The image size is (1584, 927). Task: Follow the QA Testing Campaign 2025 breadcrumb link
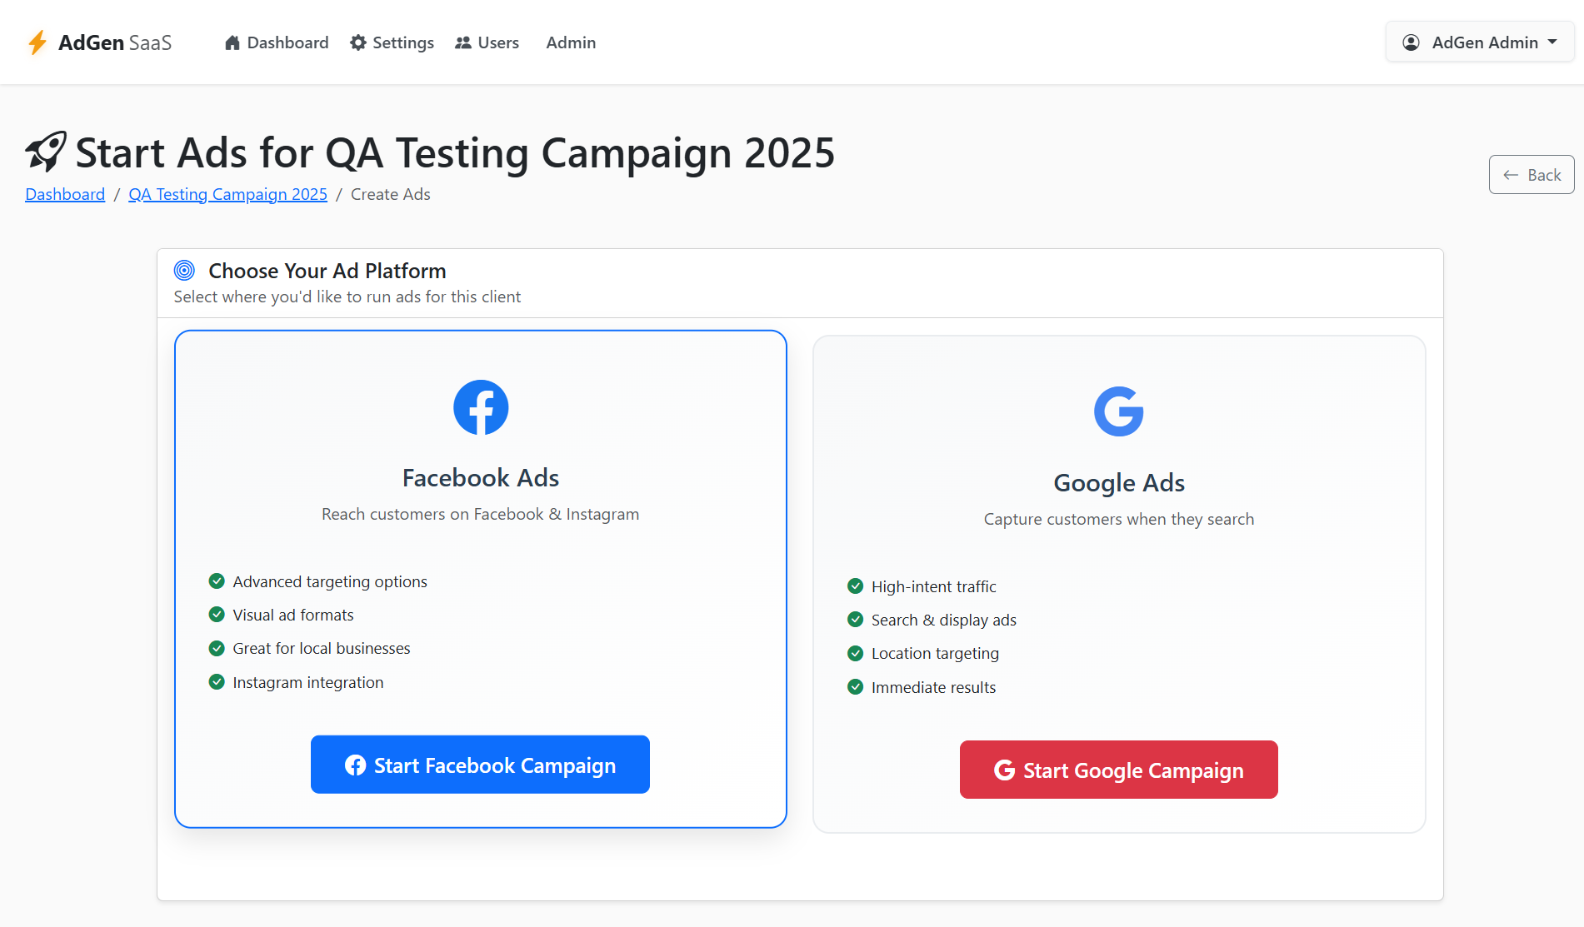(x=227, y=194)
